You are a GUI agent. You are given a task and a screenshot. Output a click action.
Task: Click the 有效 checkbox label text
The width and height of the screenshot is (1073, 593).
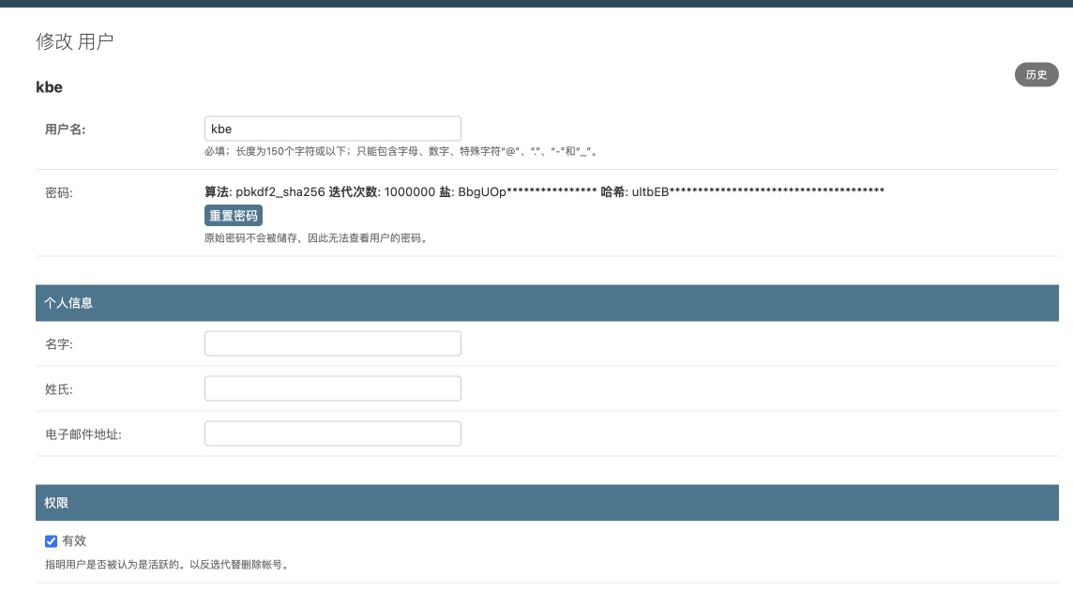[x=74, y=541]
